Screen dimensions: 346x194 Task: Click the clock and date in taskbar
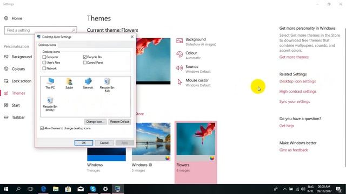click(324, 189)
